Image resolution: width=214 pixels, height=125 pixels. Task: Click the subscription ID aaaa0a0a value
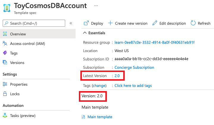(x=151, y=59)
